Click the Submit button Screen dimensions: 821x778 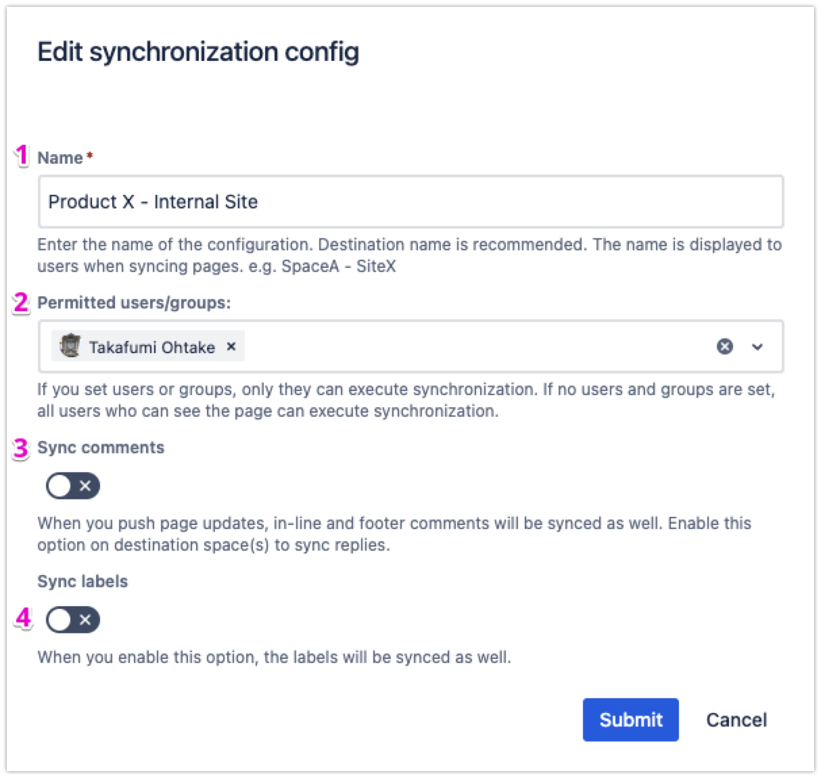630,720
